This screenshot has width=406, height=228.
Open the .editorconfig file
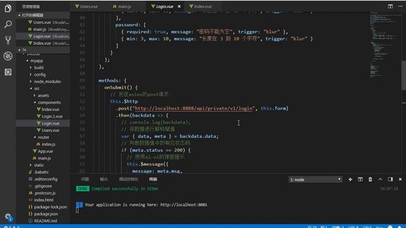coord(46,179)
